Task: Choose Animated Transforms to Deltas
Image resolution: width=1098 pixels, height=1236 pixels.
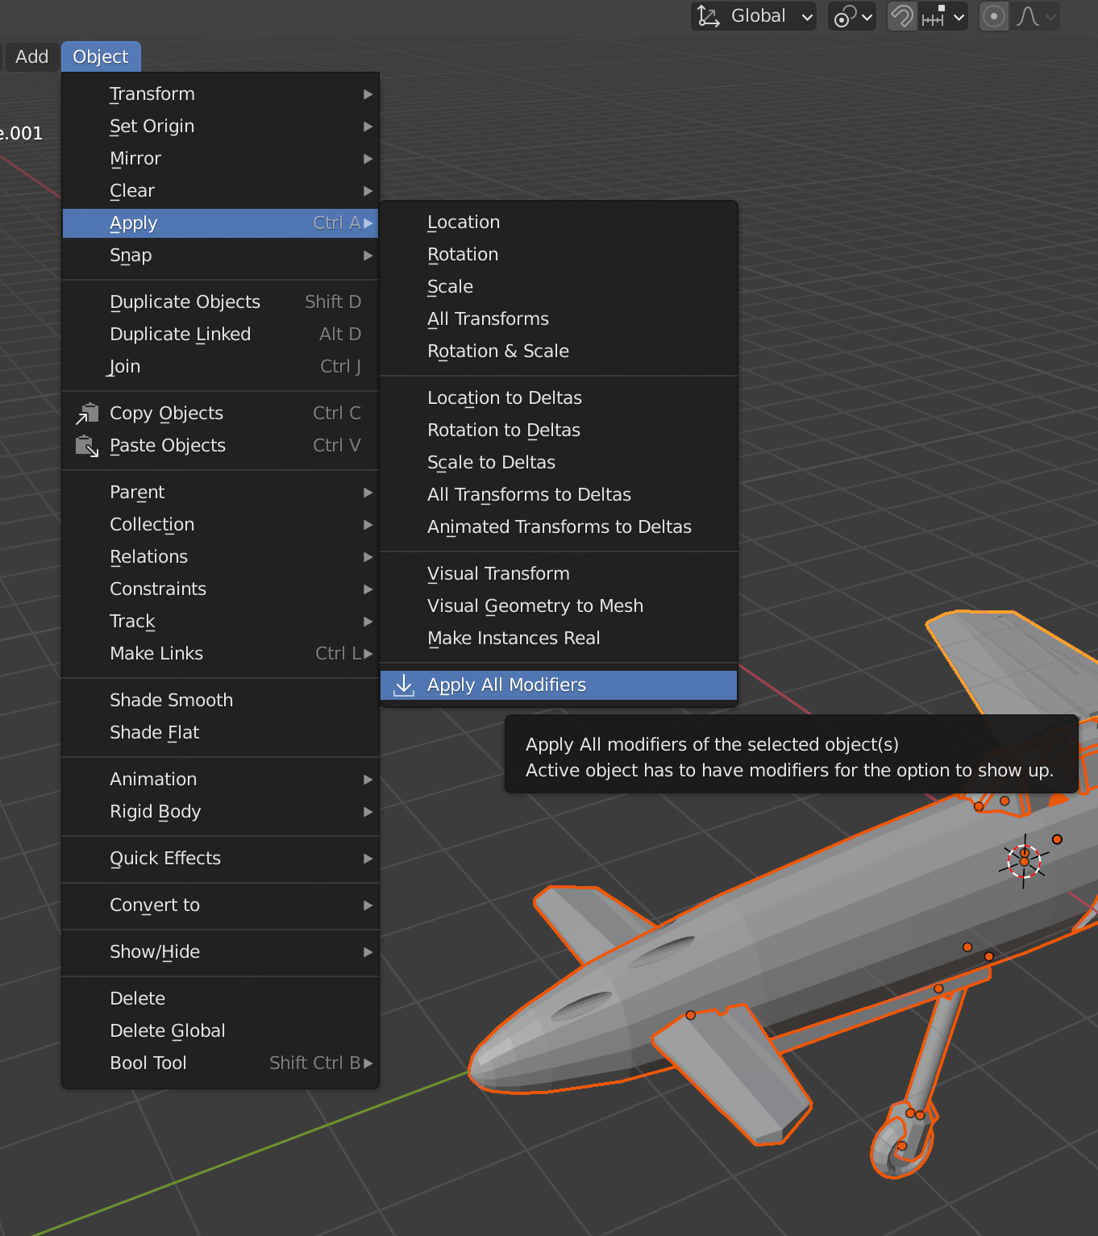Action: point(559,527)
